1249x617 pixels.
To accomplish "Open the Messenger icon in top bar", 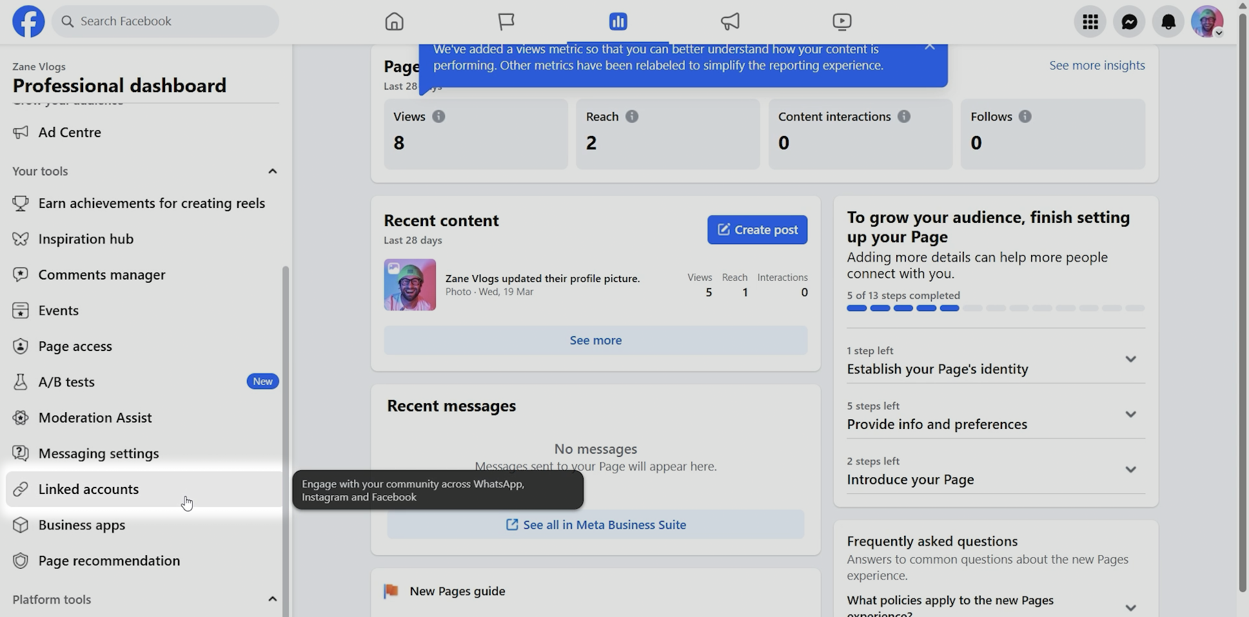I will (1129, 22).
